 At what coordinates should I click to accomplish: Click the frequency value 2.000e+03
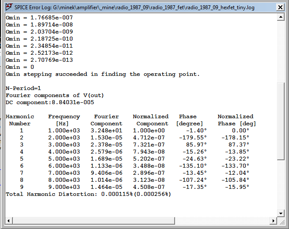tap(64, 138)
